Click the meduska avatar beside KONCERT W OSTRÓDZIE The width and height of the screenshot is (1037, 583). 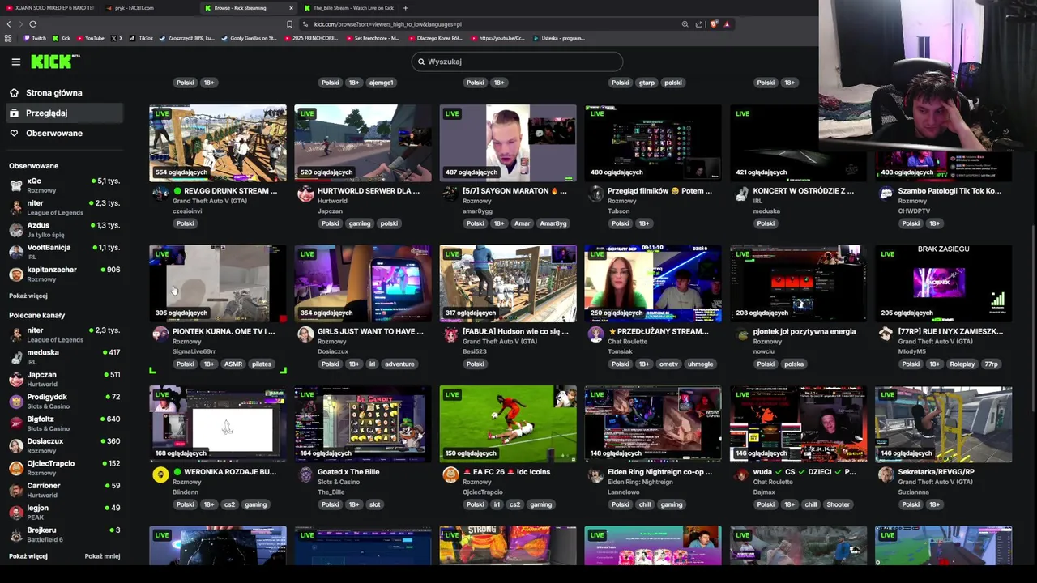coord(740,193)
